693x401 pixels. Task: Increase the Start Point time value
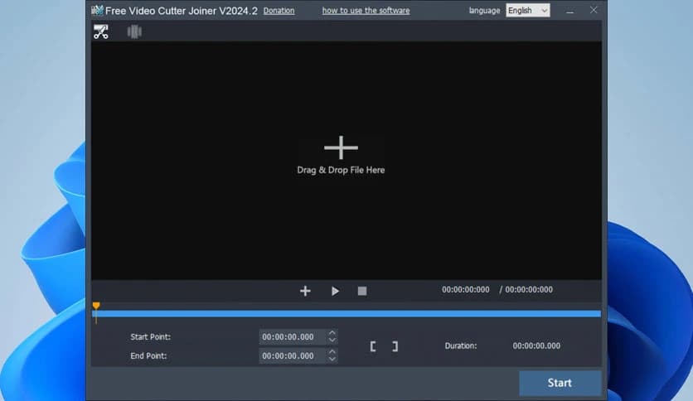point(332,332)
